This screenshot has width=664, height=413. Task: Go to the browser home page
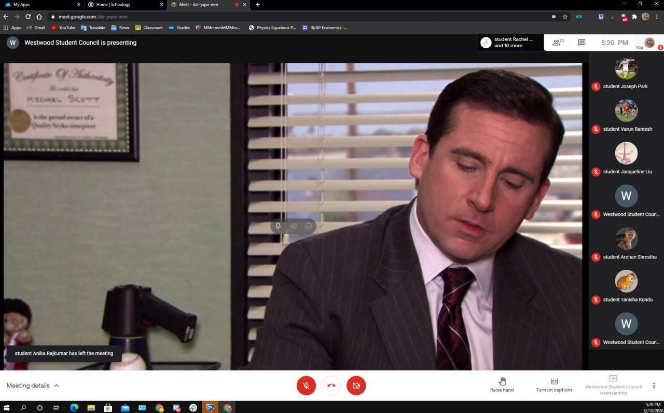(39, 17)
